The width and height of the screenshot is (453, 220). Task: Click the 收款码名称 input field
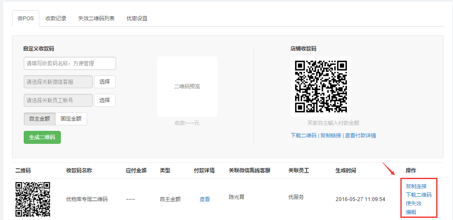(x=69, y=63)
